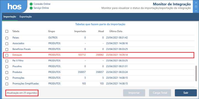Viewport: 199px width, 99px height.
Task: Sort by the Última Data column header
Action: tap(116, 31)
